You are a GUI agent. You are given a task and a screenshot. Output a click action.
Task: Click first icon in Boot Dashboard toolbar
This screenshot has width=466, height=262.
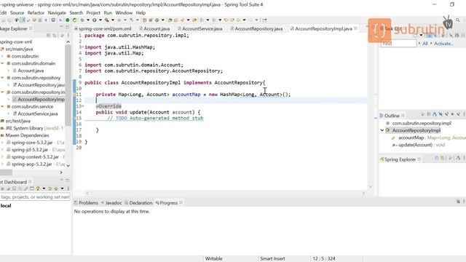click(x=2, y=188)
